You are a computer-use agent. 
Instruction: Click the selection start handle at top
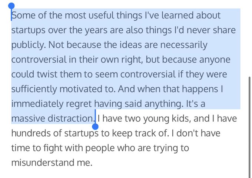coord(11,6)
